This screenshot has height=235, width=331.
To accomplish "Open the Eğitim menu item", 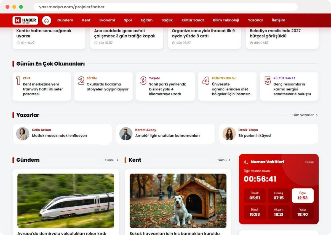I will pyautogui.click(x=147, y=20).
